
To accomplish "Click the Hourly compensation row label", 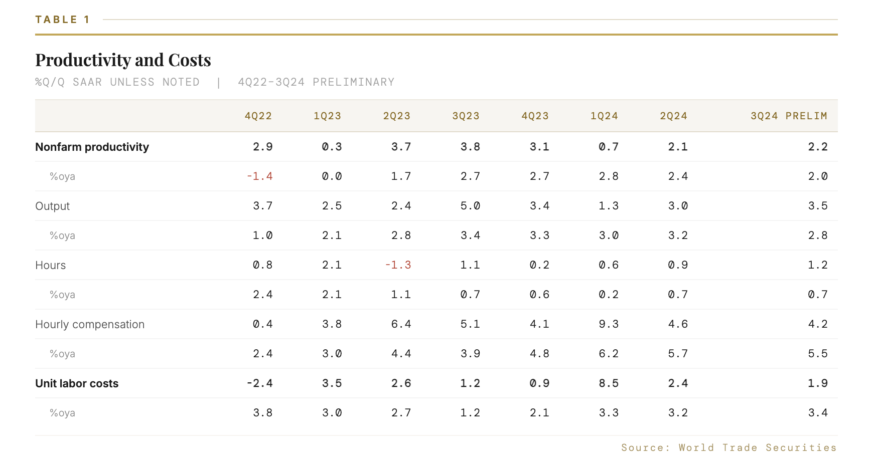I will pos(90,324).
